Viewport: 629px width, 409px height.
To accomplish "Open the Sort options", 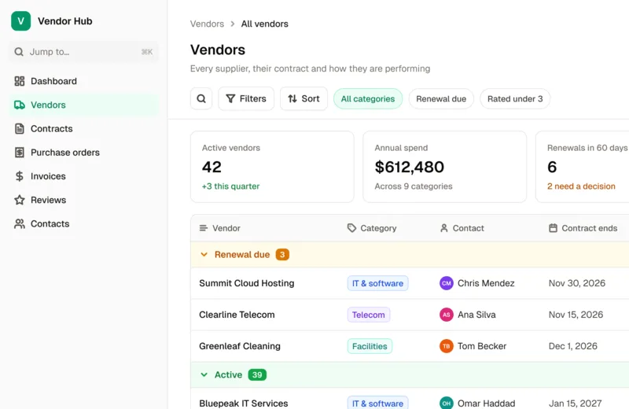I will 303,99.
